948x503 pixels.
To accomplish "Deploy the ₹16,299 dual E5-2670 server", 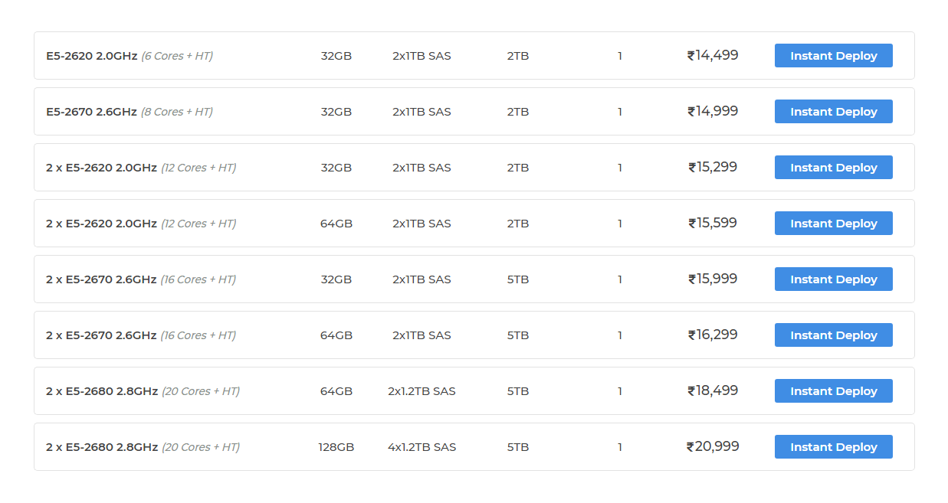I will 833,335.
